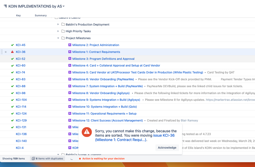Open Milestone 6: Vendor Onboarding (PayNearMe)

tap(103, 79)
